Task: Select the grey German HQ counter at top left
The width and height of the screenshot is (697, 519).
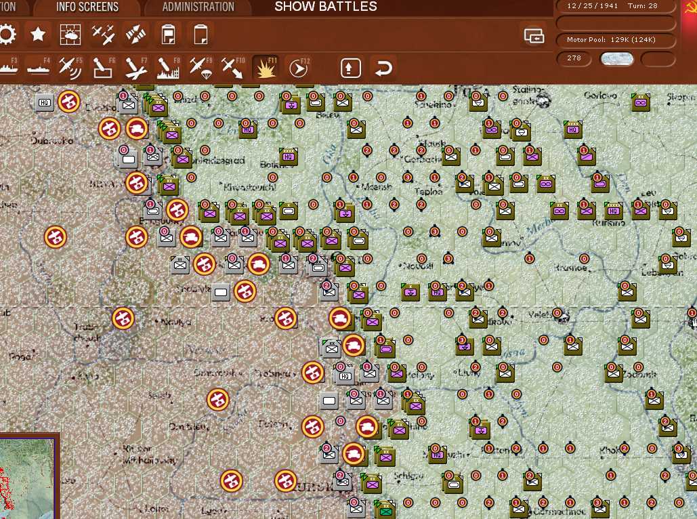Action: [44, 103]
